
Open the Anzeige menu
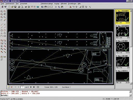pos(57,4)
